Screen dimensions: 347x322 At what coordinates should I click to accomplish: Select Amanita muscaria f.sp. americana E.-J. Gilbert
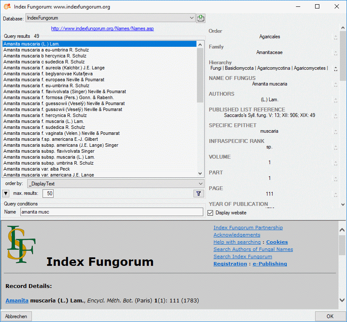pos(100,139)
